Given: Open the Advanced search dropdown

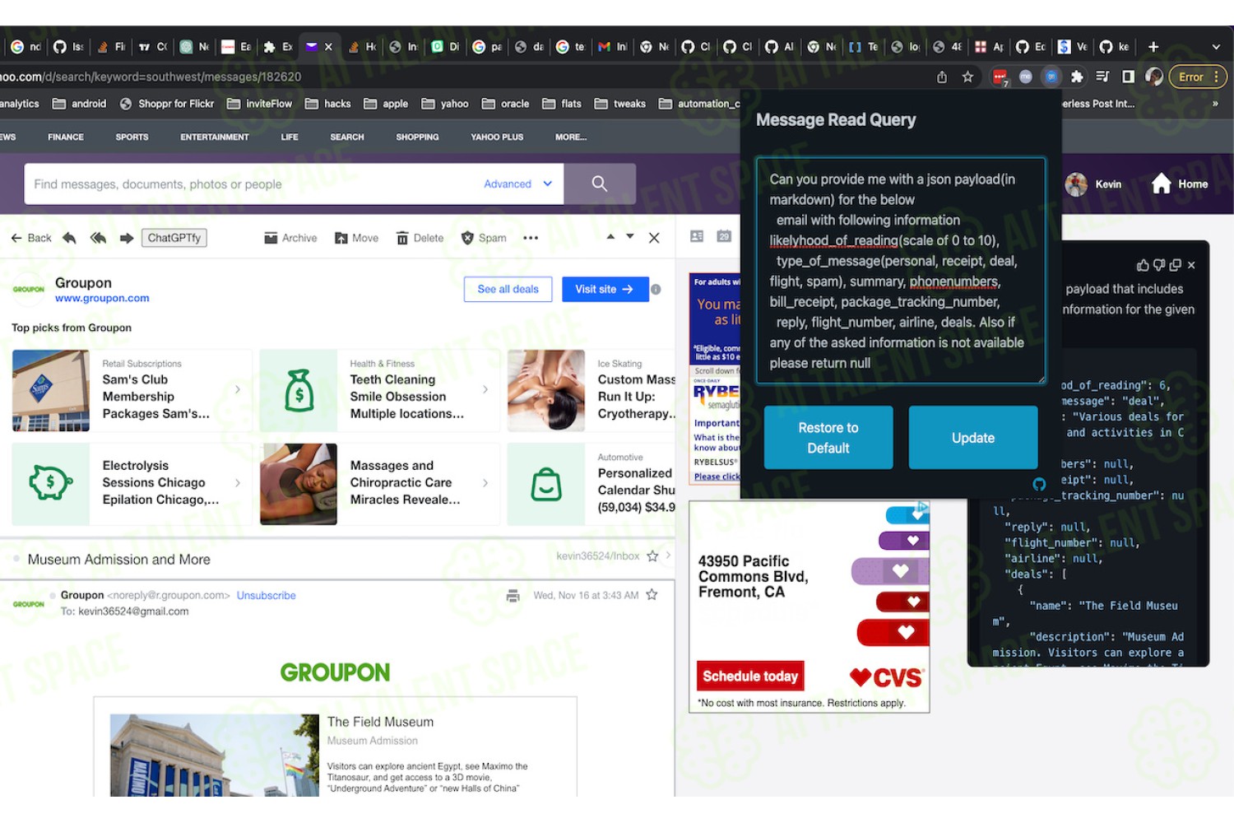Looking at the screenshot, I should (518, 184).
